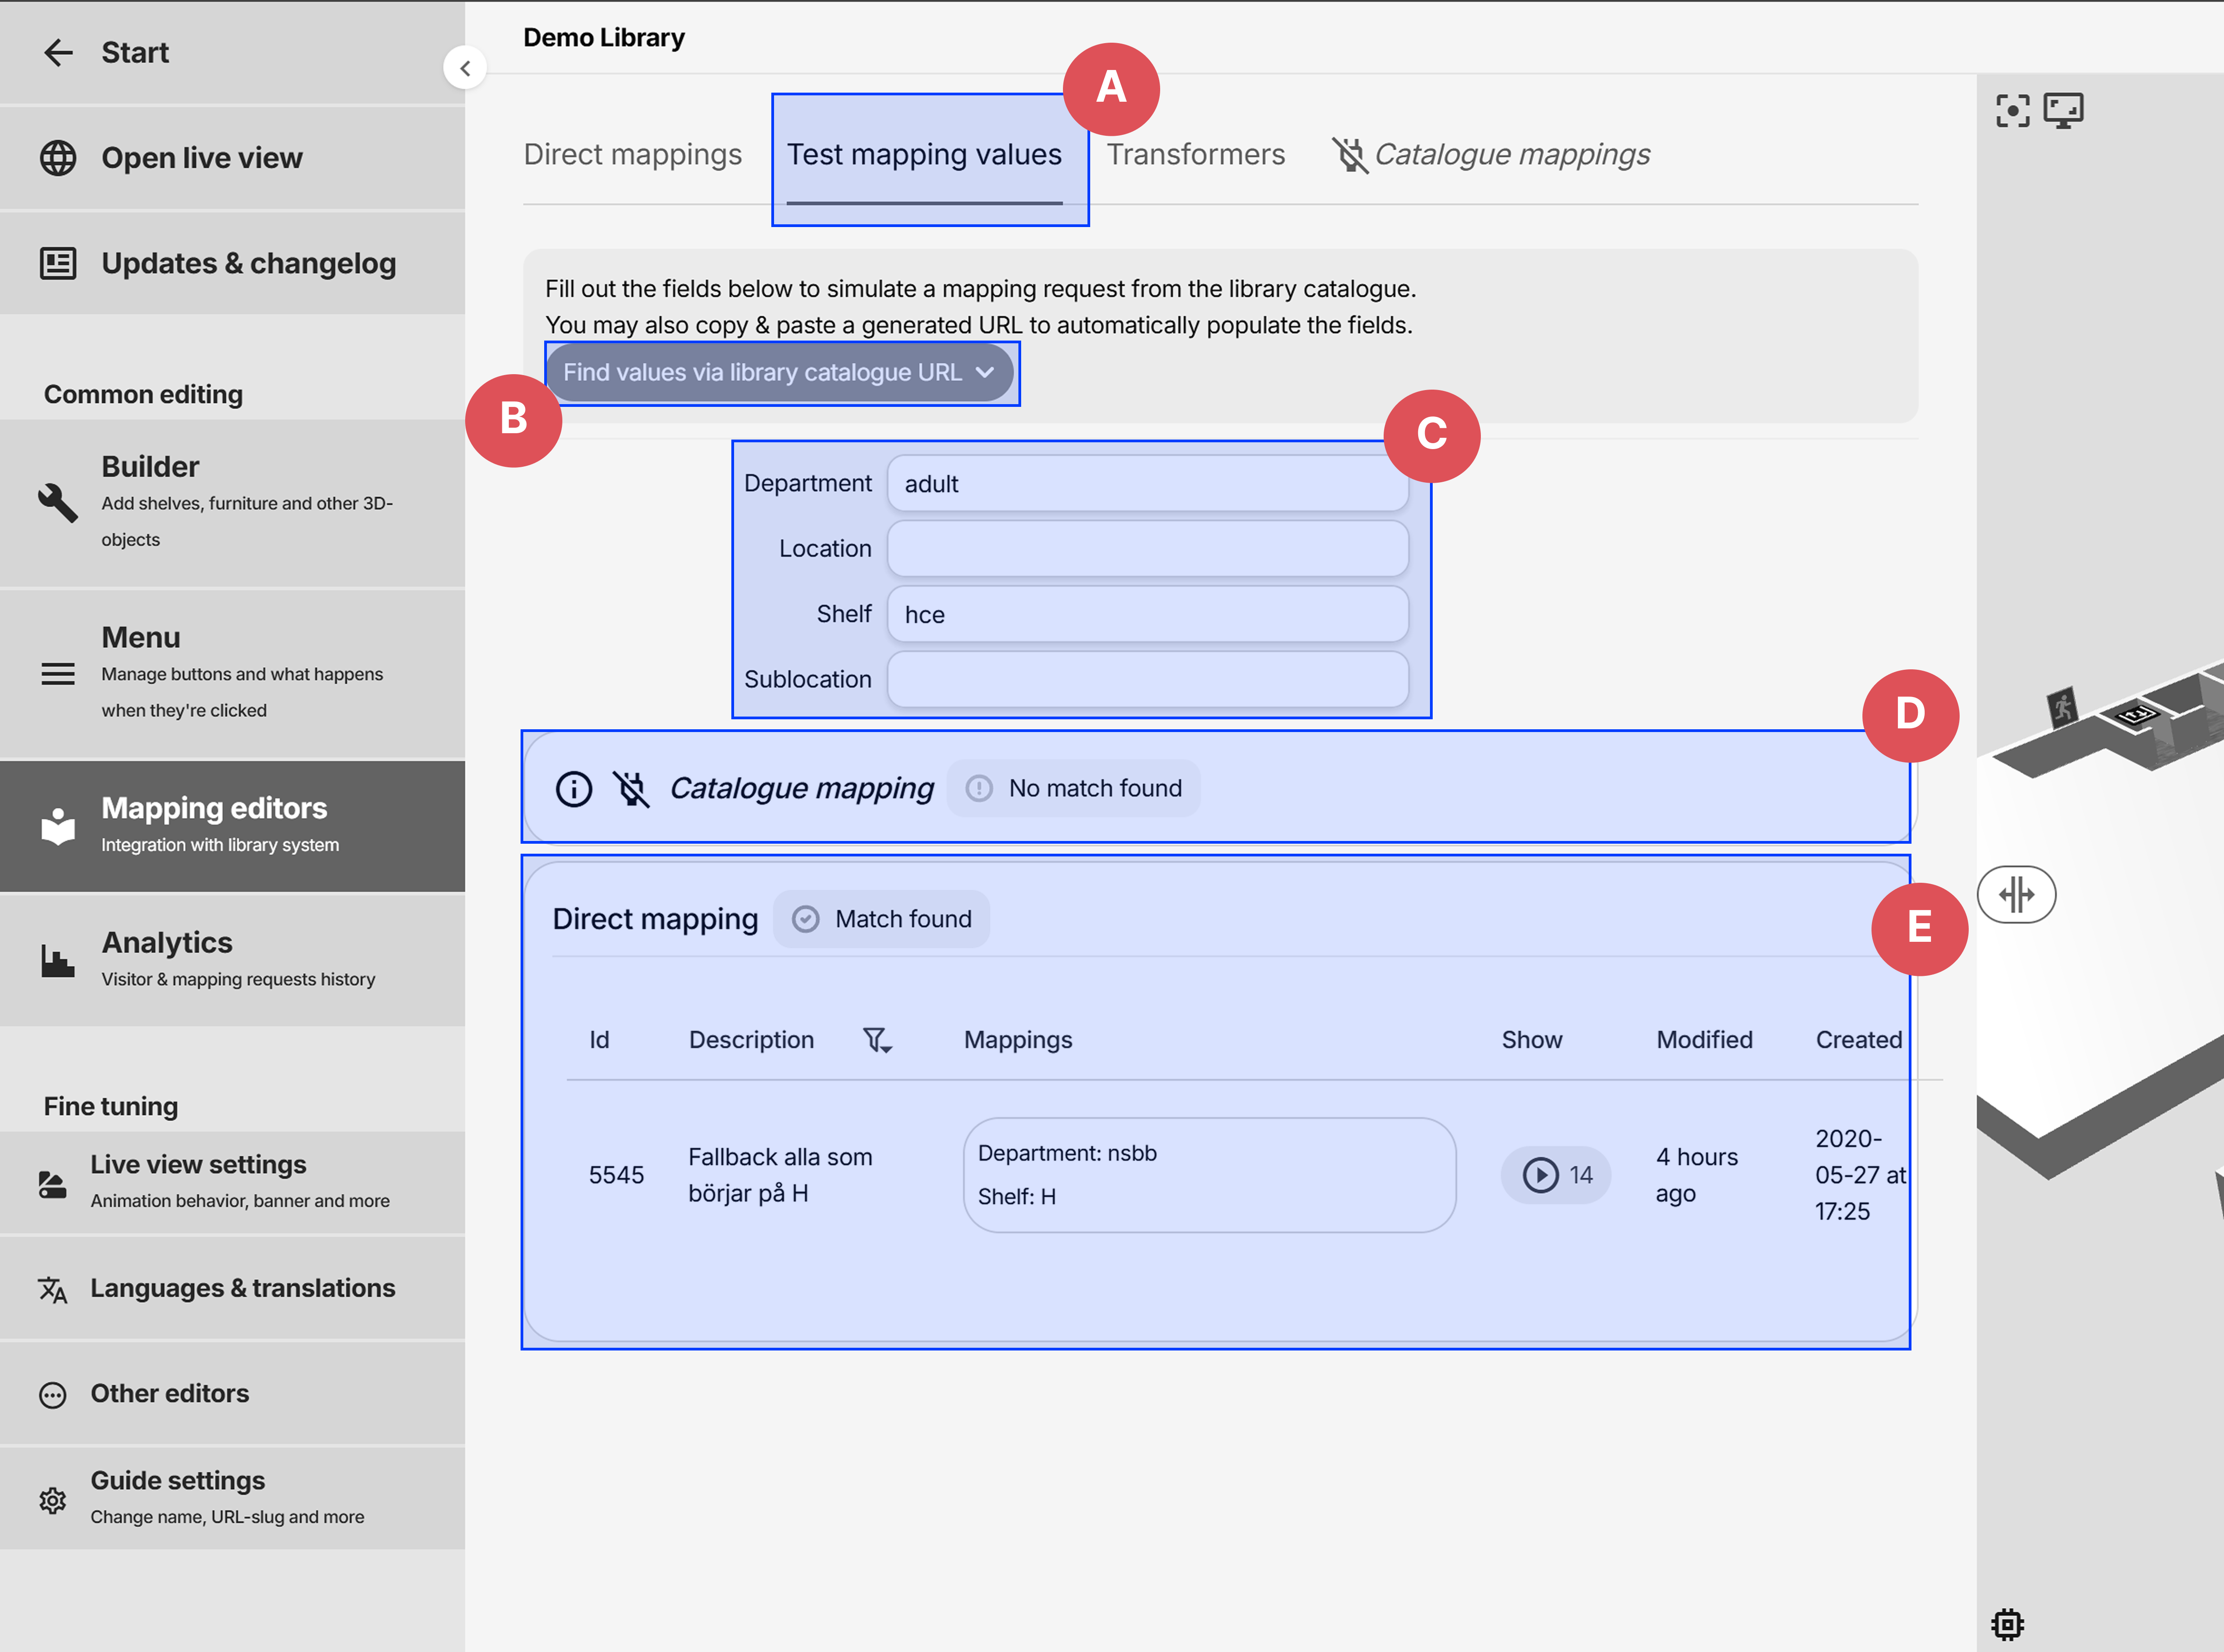The width and height of the screenshot is (2224, 1652).
Task: Switch to the Transformers tab
Action: pos(1196,154)
